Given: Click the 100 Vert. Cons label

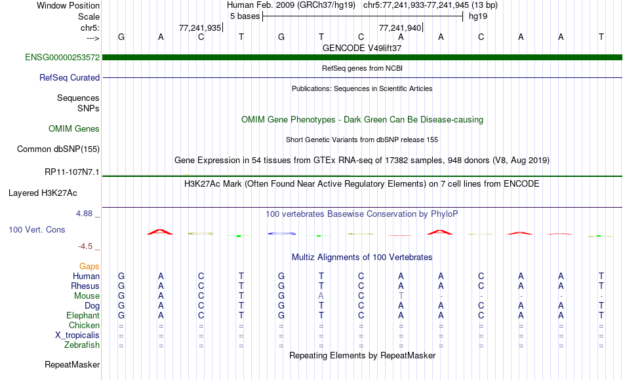Looking at the screenshot, I should [37, 229].
